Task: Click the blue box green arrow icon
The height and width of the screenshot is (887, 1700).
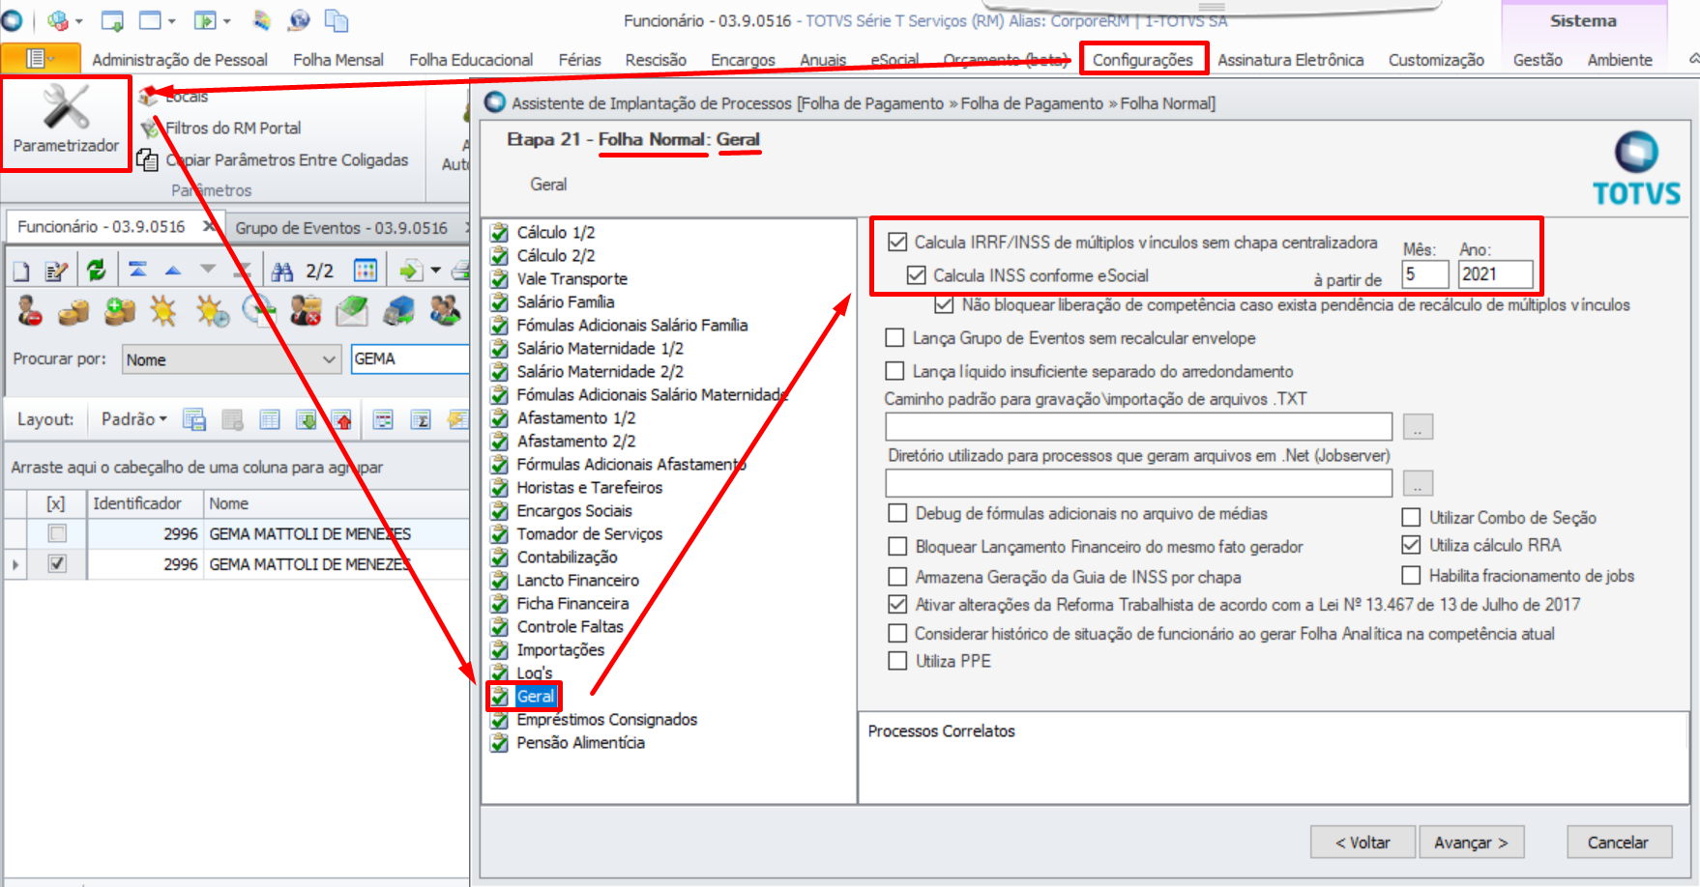Action: [398, 311]
